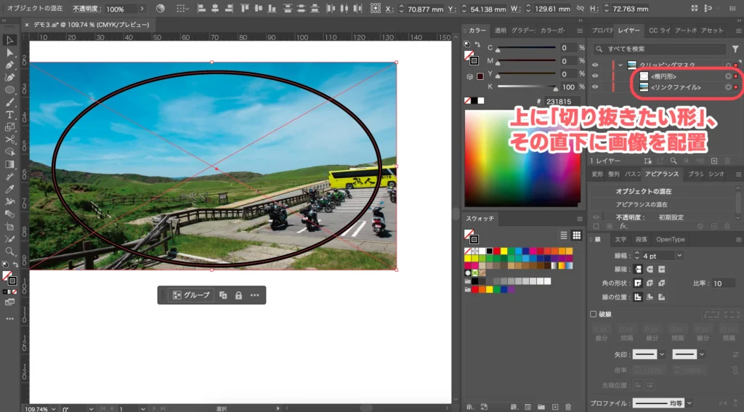Choose the Ellipse shape tool
The height and width of the screenshot is (412, 744).
click(10, 90)
